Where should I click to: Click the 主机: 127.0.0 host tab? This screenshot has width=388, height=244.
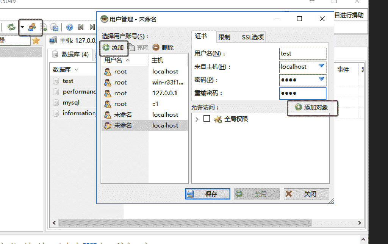[x=72, y=40]
